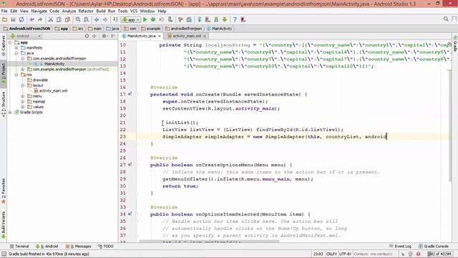458x258 pixels.
Task: Select the MainActivity.java editor tab
Action: (x=141, y=36)
